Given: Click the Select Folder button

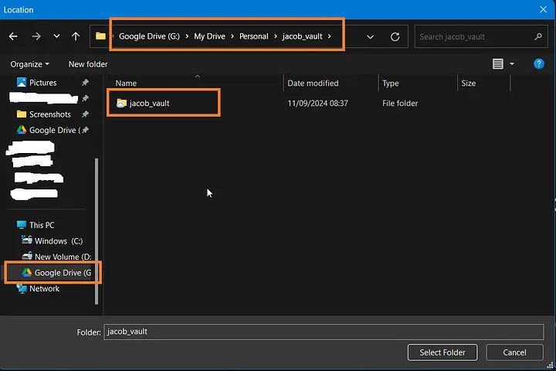Looking at the screenshot, I should click(442, 352).
